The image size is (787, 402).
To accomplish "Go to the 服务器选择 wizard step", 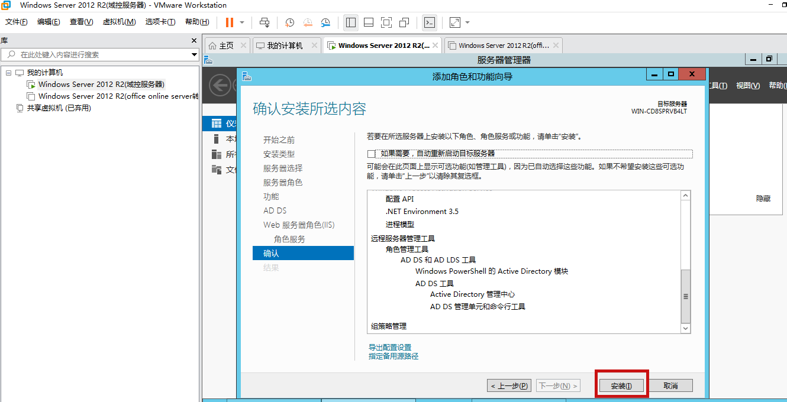I will [x=283, y=168].
